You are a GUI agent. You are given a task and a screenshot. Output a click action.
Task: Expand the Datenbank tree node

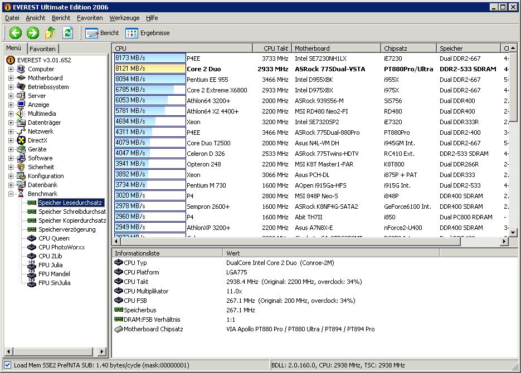pyautogui.click(x=11, y=185)
